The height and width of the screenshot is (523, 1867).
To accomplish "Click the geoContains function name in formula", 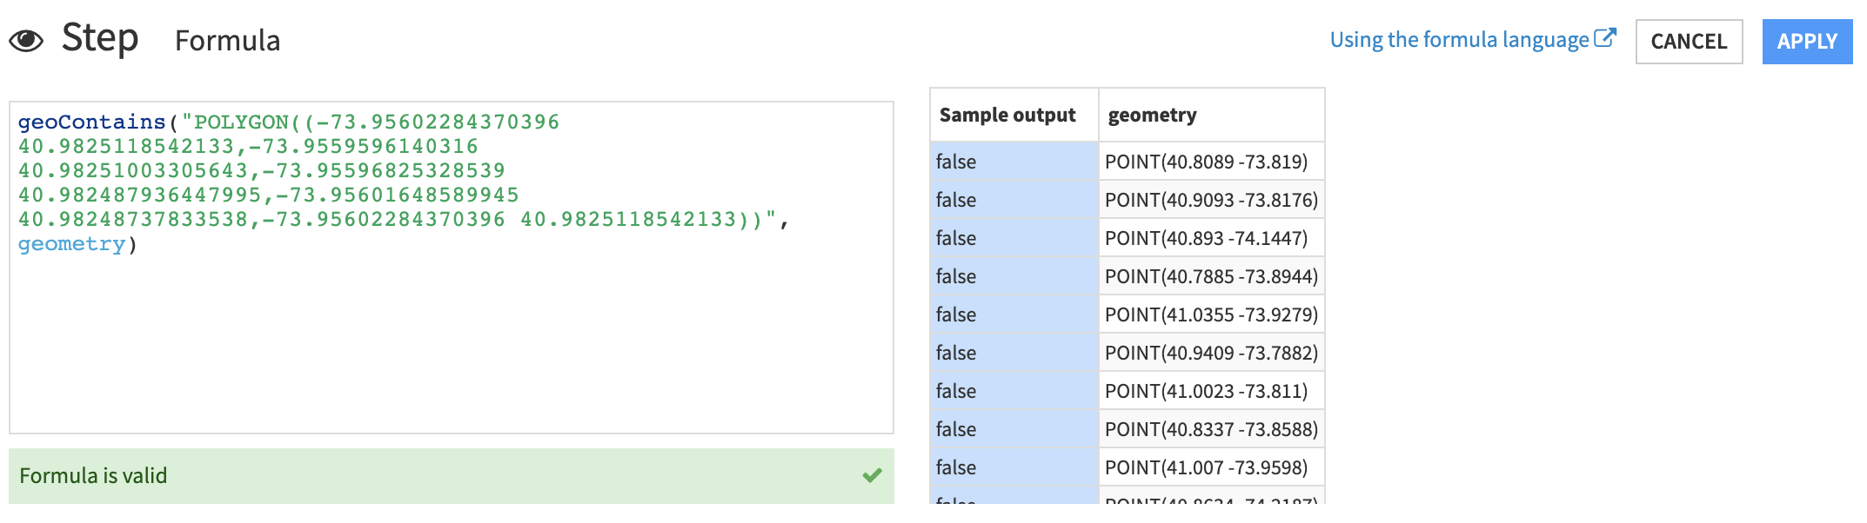I will click(91, 122).
